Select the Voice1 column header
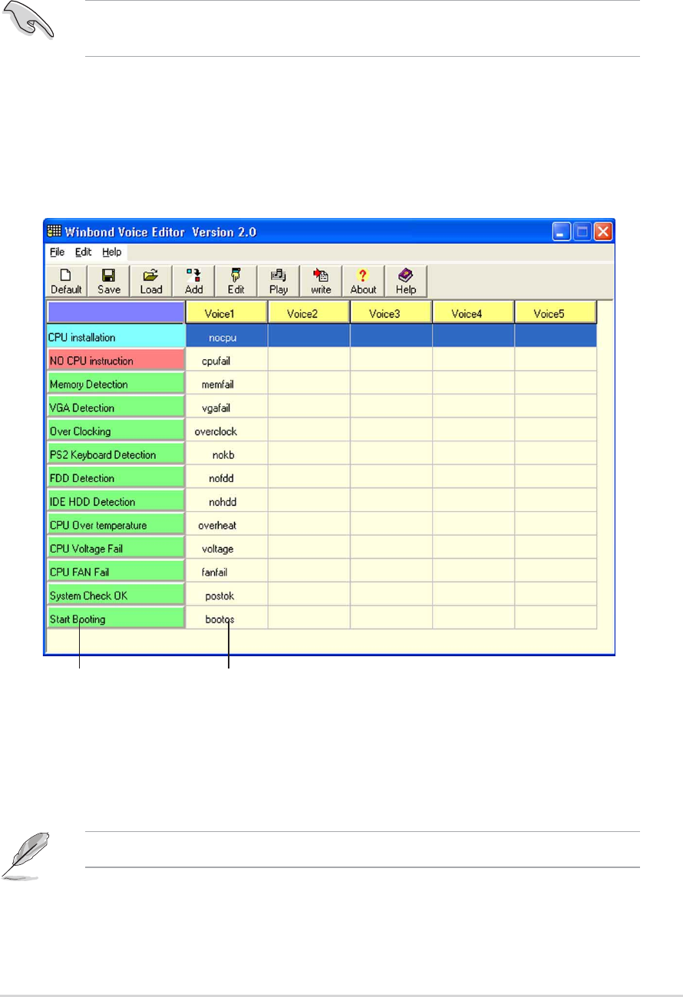This screenshot has height=997, width=683. 226,313
